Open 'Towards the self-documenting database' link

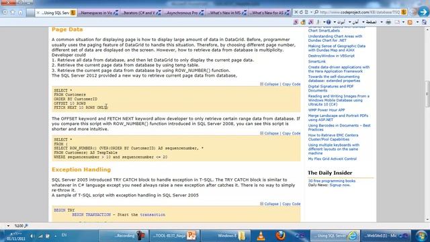point(334,79)
